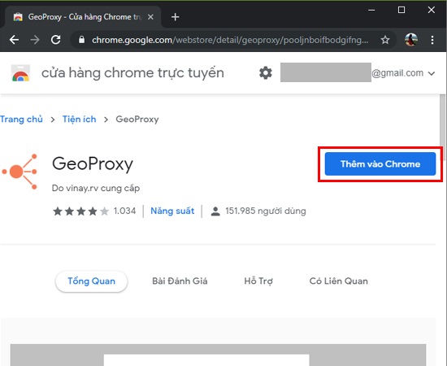Open the Có Liên Quan tab
This screenshot has width=447, height=366.
[338, 281]
